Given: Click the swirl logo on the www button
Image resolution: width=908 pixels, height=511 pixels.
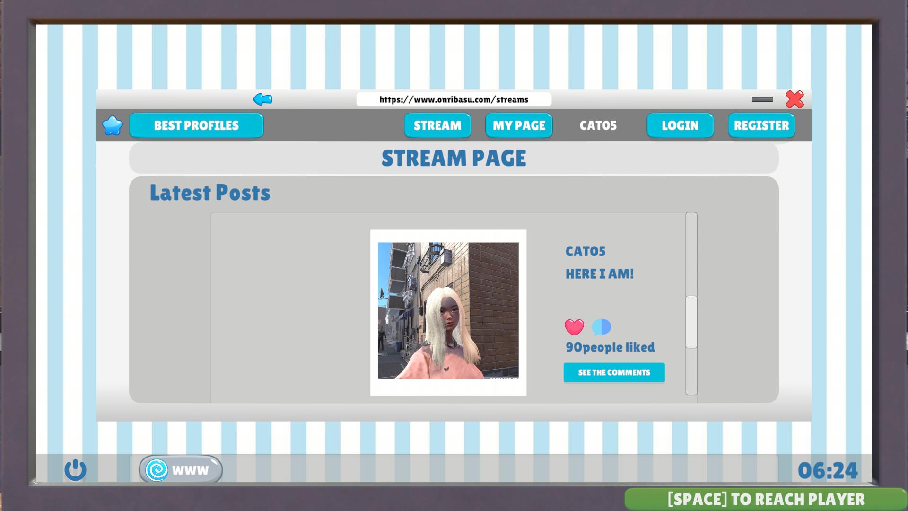Looking at the screenshot, I should (157, 469).
